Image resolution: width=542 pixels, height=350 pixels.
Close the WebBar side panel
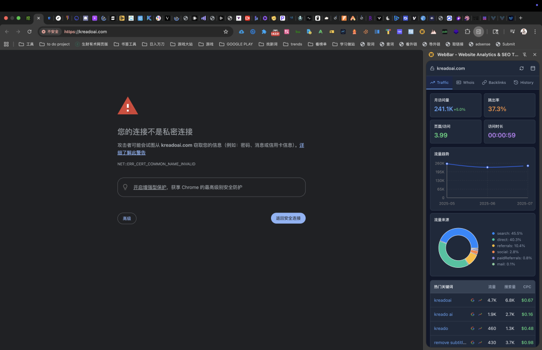click(x=535, y=55)
